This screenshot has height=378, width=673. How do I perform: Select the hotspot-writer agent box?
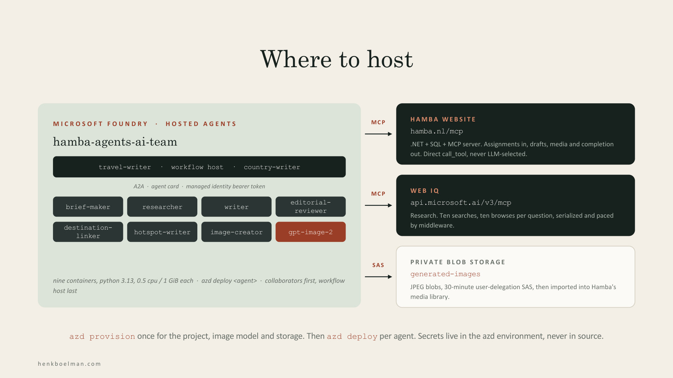(162, 232)
